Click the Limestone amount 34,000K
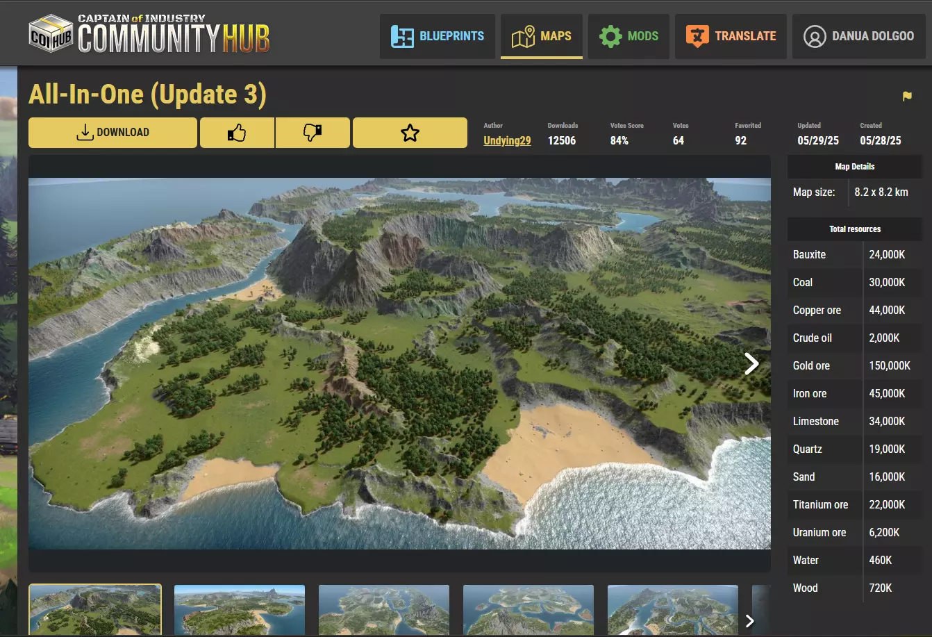This screenshot has height=637, width=932. (x=888, y=421)
